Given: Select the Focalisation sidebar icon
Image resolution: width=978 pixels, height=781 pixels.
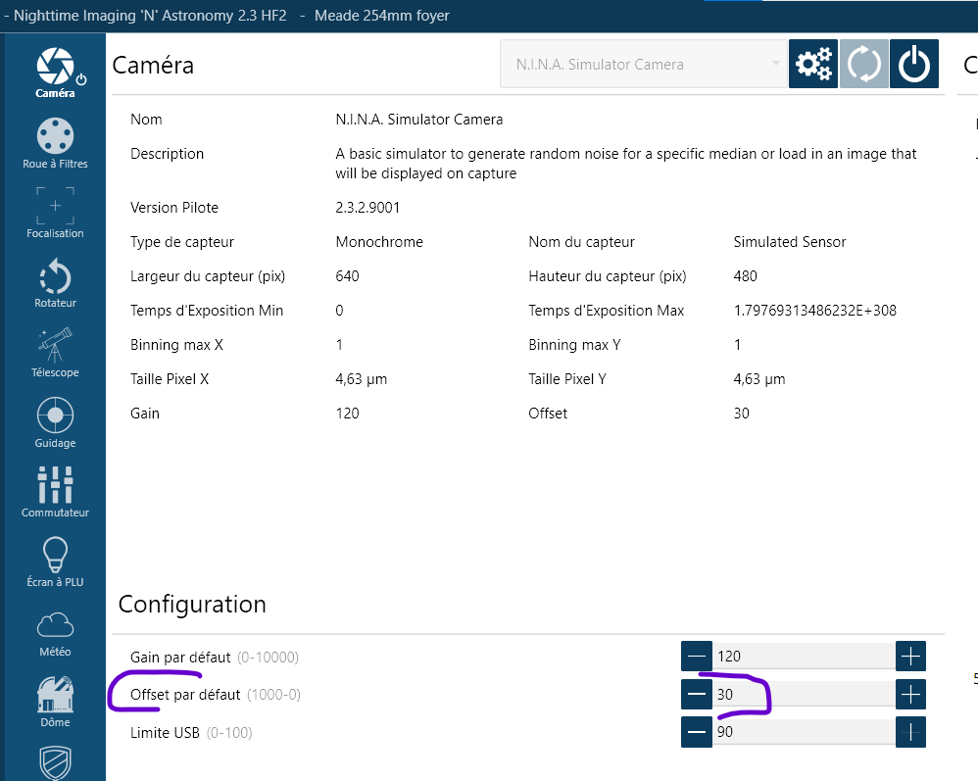Looking at the screenshot, I should pyautogui.click(x=55, y=212).
